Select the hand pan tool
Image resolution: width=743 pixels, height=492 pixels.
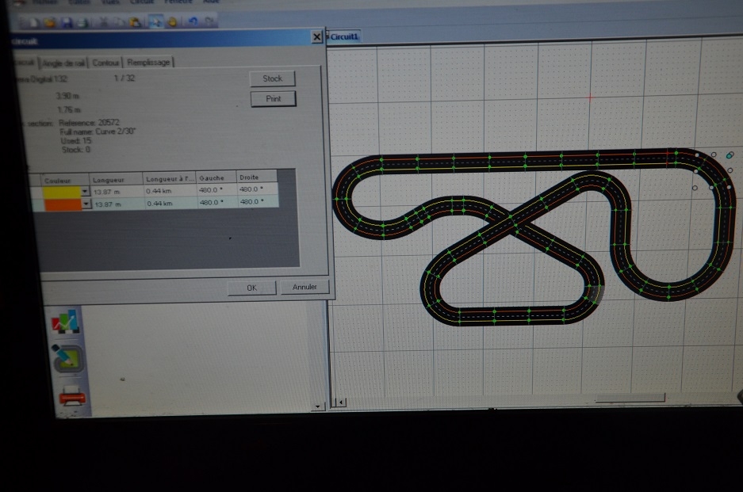172,21
